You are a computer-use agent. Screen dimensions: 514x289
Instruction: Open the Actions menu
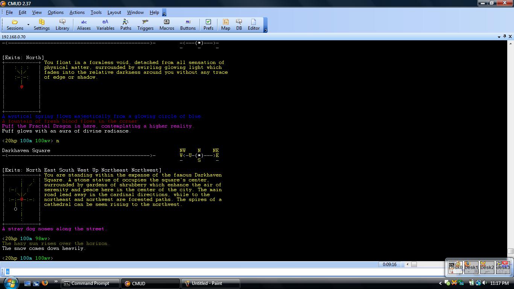pos(77,12)
